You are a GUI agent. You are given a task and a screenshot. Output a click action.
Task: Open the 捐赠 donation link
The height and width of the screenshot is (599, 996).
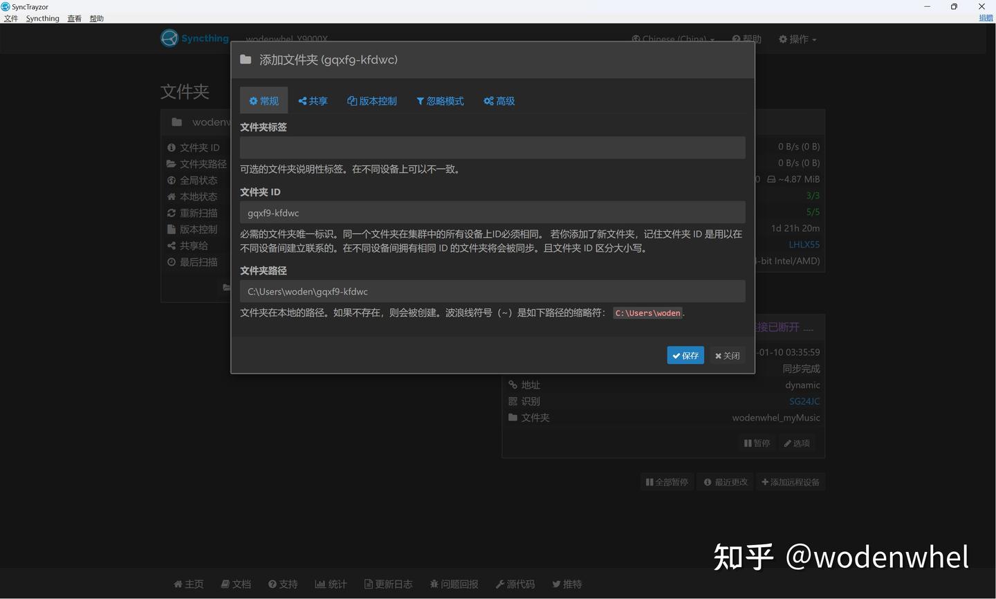coord(985,17)
